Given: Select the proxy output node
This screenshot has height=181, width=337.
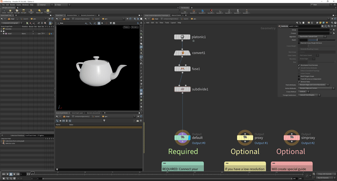Looking at the screenshot, I should tap(245, 138).
